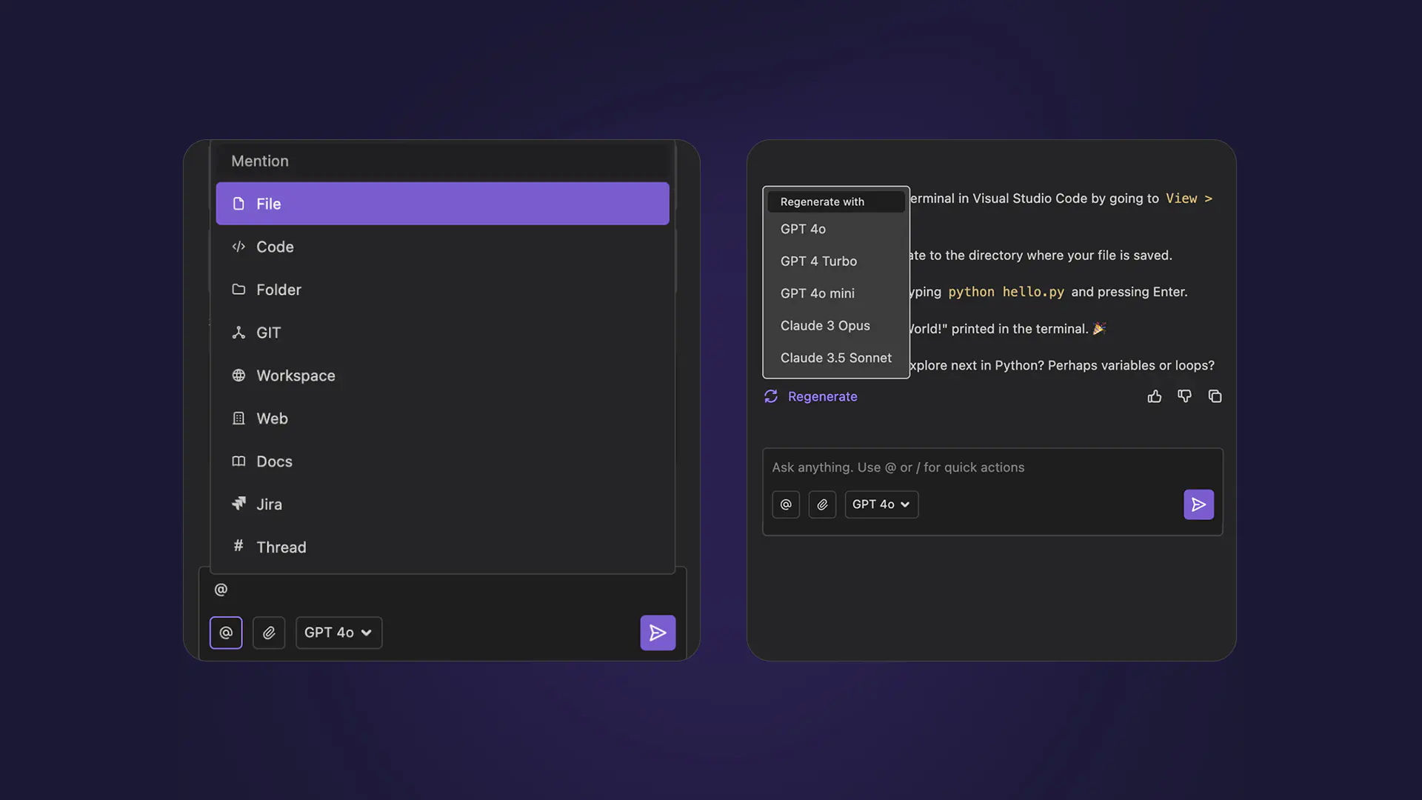Screen dimensions: 1422x800
Task: Select the Workspace globe icon
Action: (x=238, y=376)
